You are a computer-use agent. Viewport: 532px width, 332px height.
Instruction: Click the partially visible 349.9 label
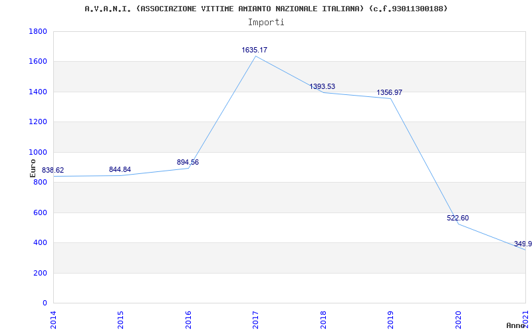[523, 244]
